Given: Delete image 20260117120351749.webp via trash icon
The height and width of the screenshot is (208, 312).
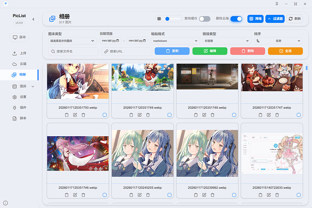Looking at the screenshot, I should pyautogui.click(x=148, y=115).
